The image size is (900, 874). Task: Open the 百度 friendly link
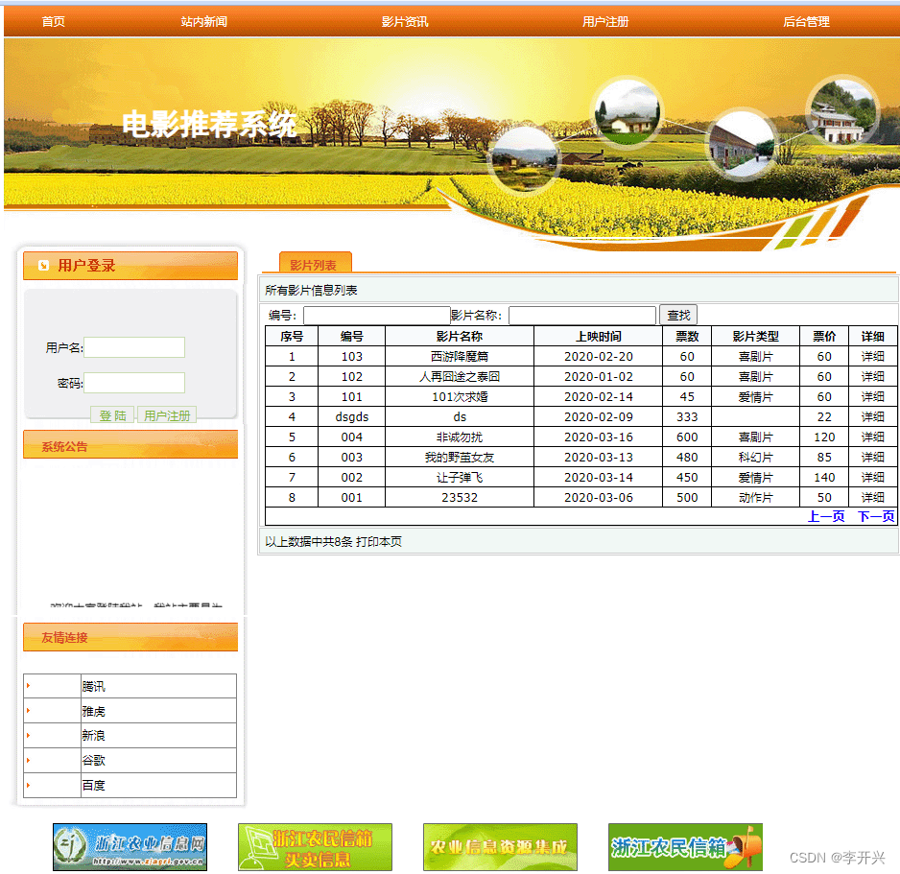[x=94, y=785]
